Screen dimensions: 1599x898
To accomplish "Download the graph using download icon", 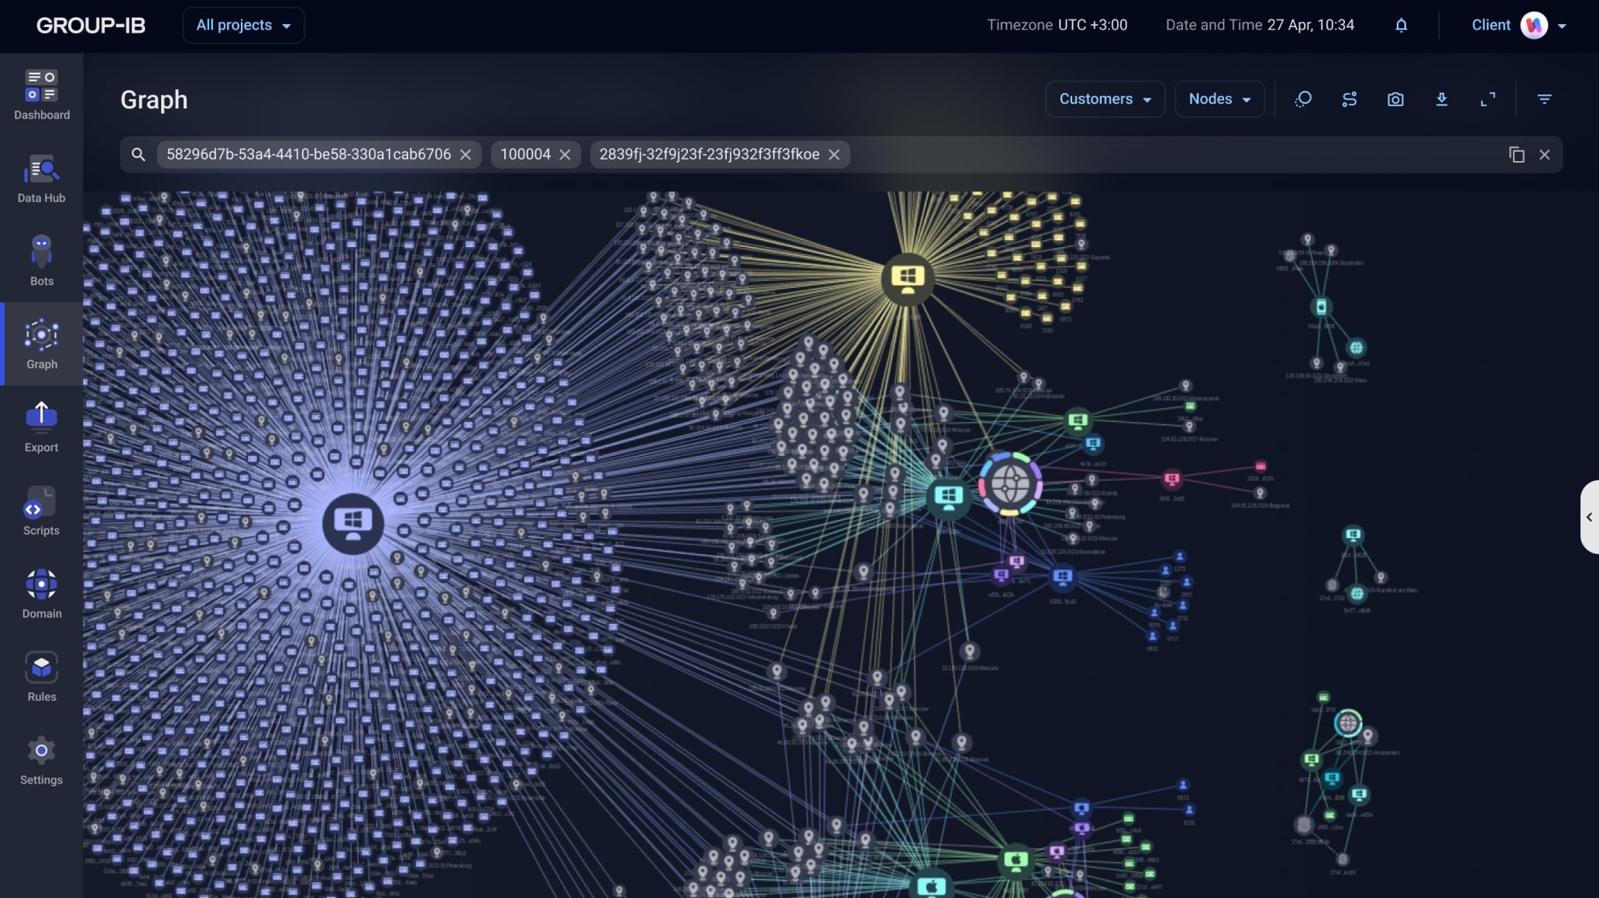I will click(1442, 99).
